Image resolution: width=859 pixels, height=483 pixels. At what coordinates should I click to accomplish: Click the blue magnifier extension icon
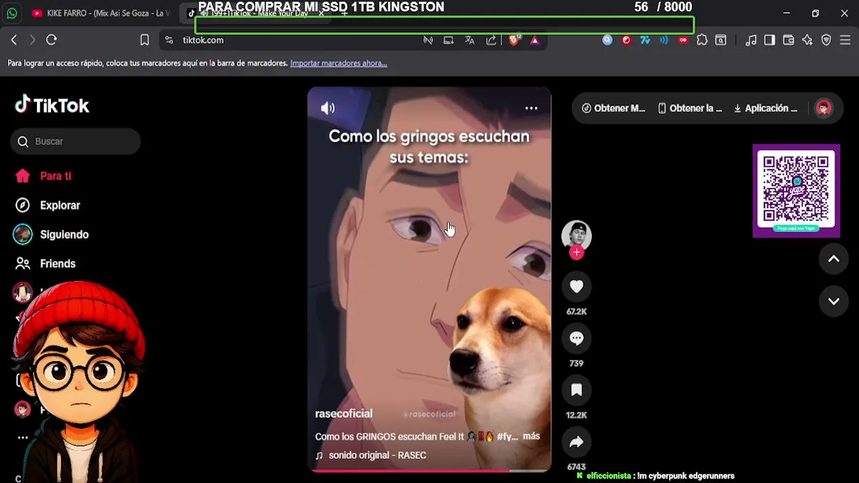pyautogui.click(x=607, y=40)
